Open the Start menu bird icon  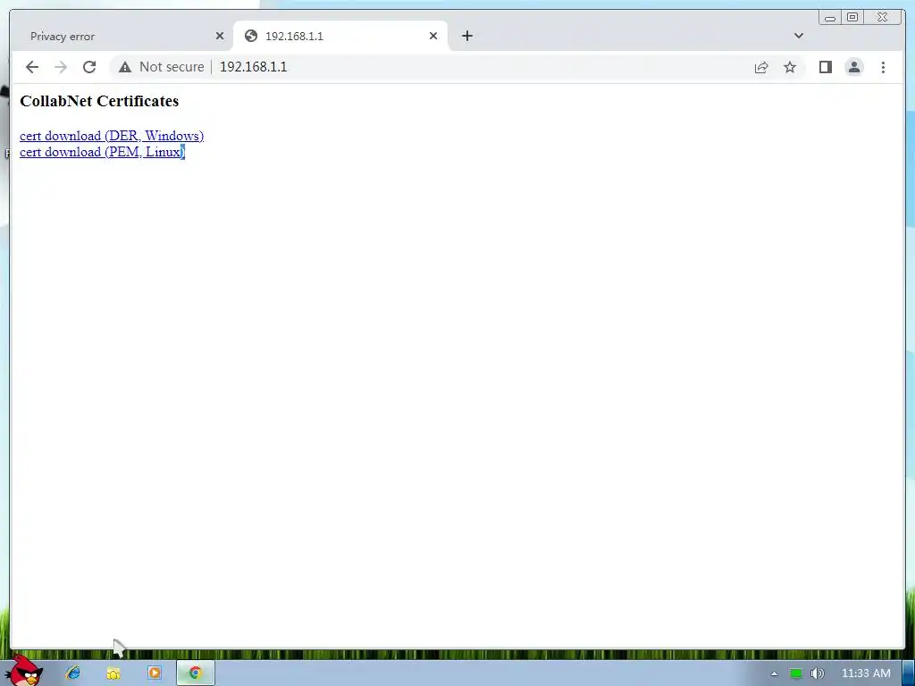click(25, 672)
